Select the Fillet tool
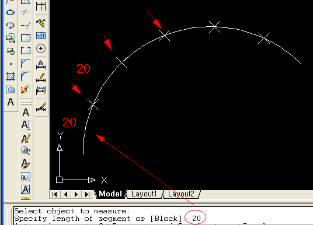 click(x=26, y=76)
